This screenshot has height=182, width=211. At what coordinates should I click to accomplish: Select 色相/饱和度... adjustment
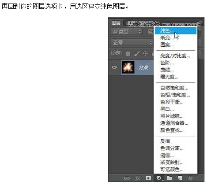(176, 95)
